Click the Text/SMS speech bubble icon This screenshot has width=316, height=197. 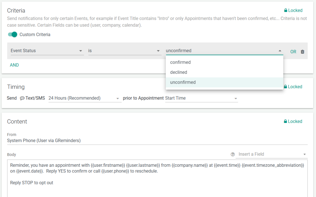22,98
